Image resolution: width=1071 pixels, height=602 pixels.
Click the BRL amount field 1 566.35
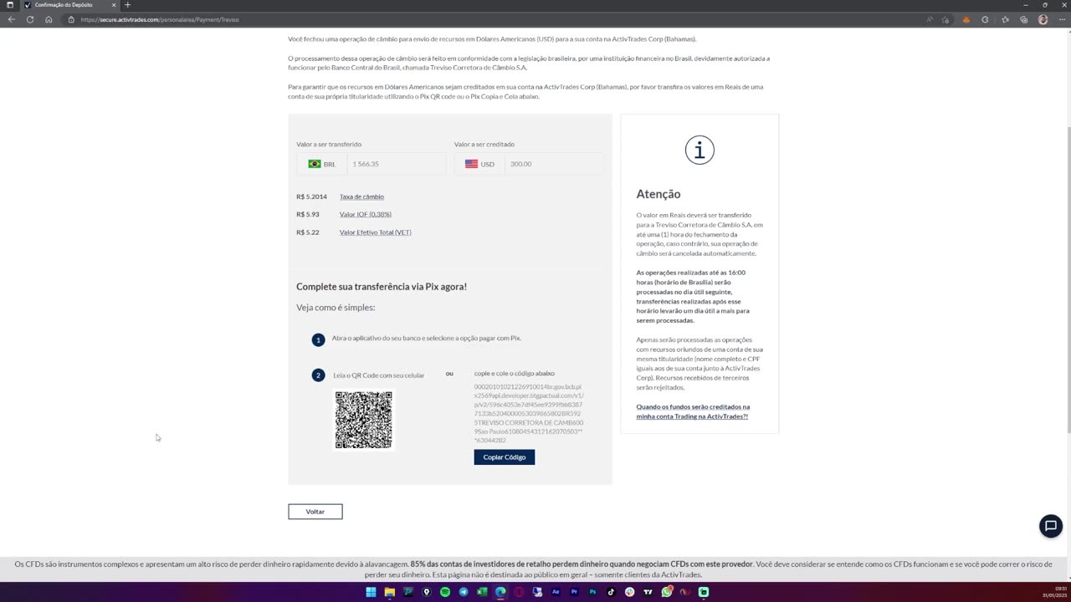397,164
